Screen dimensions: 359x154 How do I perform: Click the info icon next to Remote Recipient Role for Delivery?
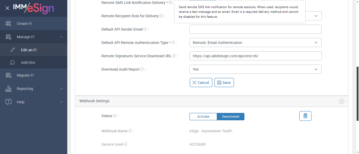coord(161,16)
